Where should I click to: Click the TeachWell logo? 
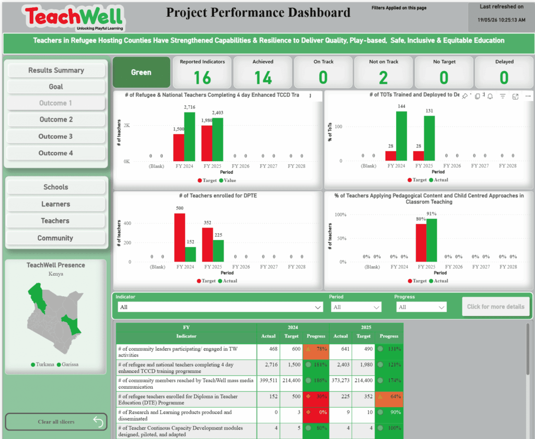click(x=74, y=18)
